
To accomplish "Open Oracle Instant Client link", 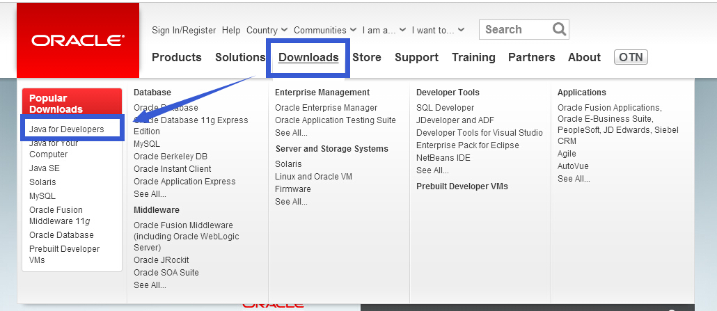I will click(173, 169).
